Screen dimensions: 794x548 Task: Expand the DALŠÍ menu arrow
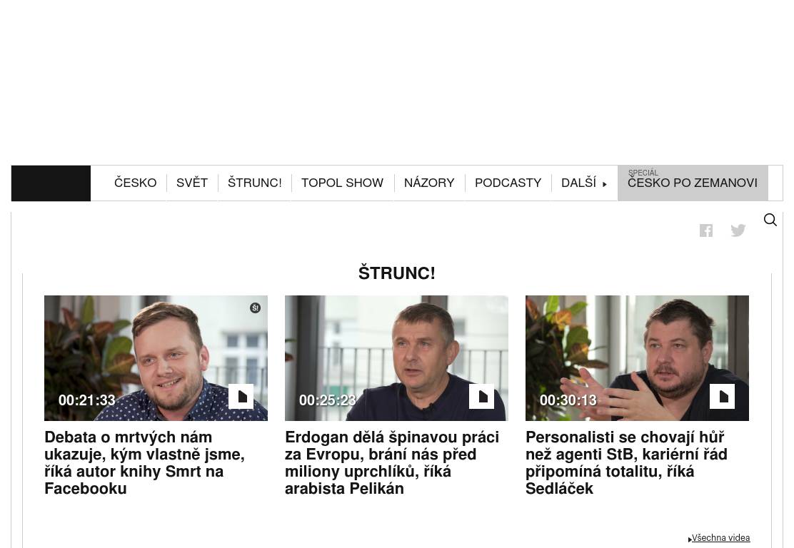point(604,184)
